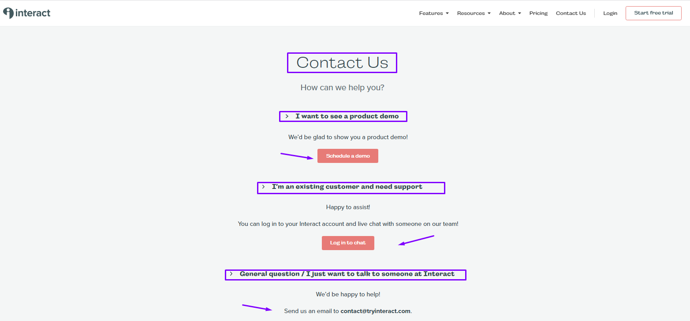The height and width of the screenshot is (321, 690).
Task: Click the chevron beside General question heading
Action: pos(231,274)
